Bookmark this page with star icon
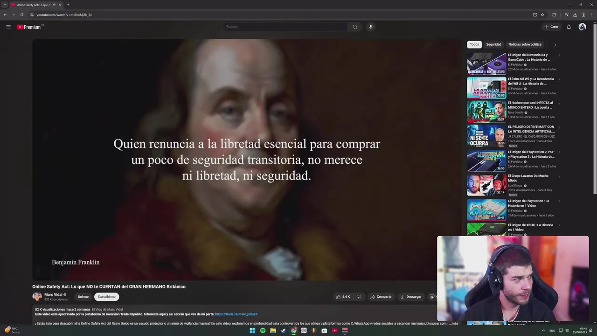 542,14
